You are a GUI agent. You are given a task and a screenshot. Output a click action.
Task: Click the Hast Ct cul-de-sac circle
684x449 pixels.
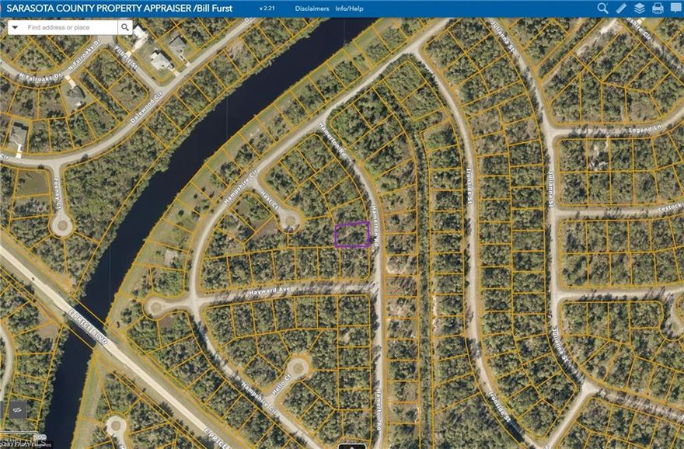[x=291, y=221]
